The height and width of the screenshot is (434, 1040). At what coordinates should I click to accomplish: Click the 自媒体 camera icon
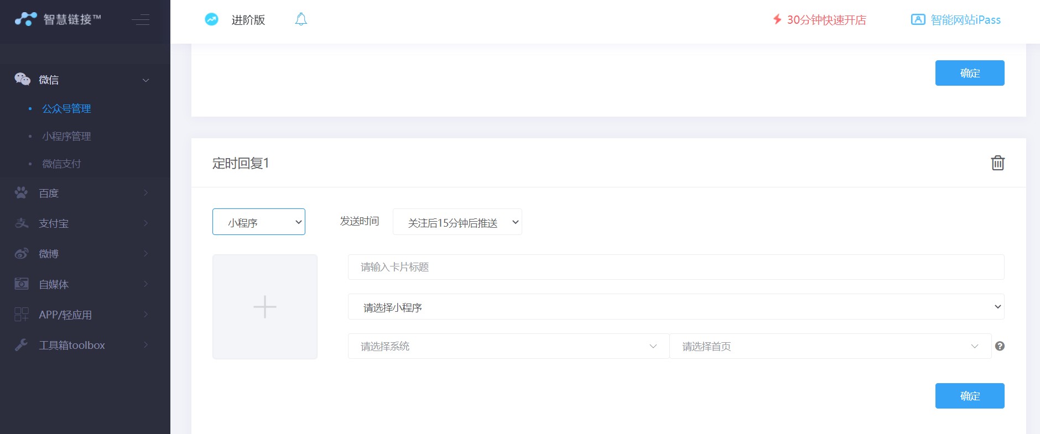pos(22,284)
